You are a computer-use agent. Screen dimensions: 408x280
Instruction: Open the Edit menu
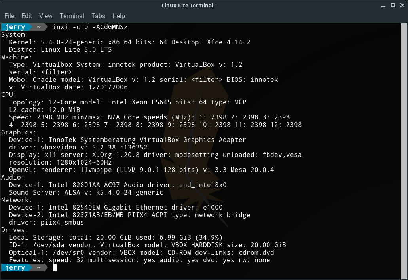[27, 16]
